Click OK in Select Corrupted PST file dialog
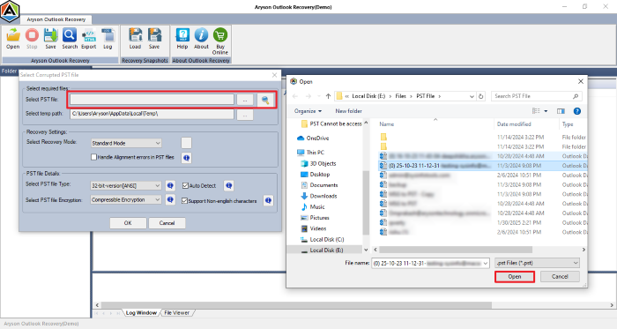 point(128,223)
